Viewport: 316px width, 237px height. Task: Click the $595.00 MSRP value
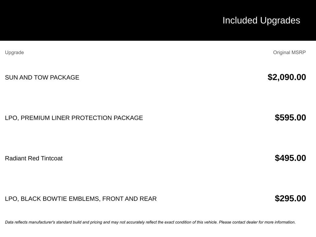coord(290,118)
